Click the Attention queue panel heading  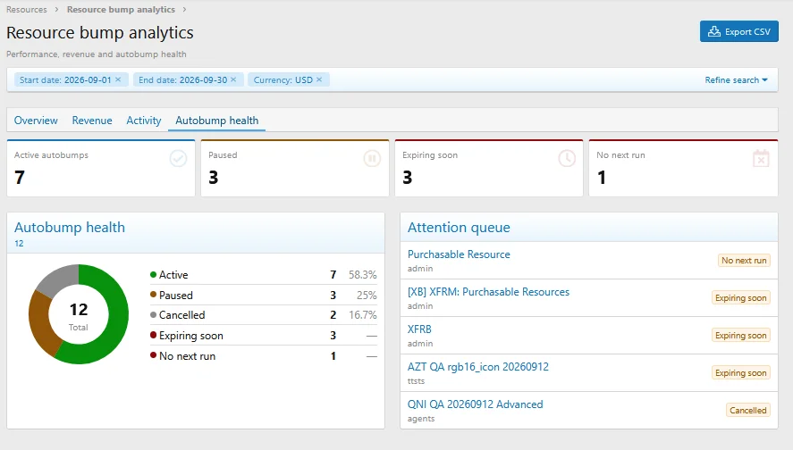pyautogui.click(x=459, y=228)
